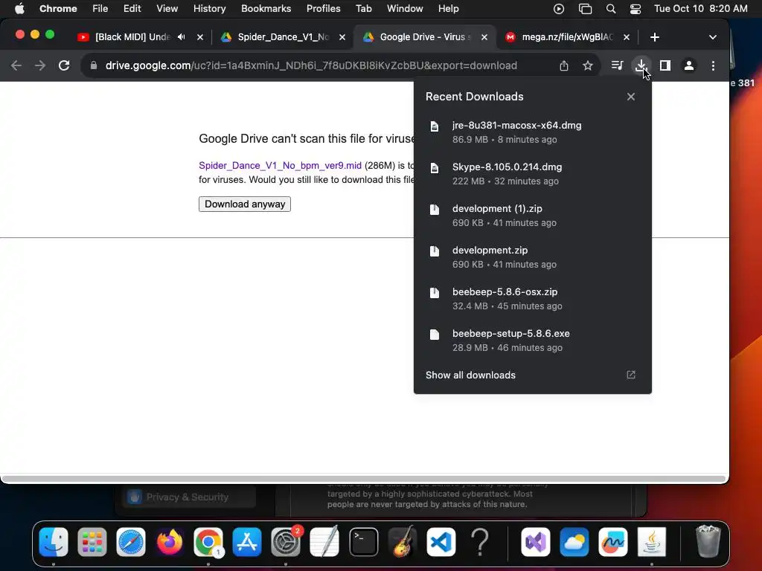Open Chrome three-dot menu
The image size is (762, 571).
click(x=713, y=65)
